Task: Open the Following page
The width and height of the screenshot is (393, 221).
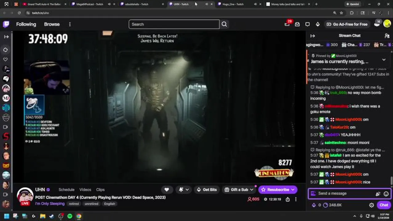Action: [26, 24]
